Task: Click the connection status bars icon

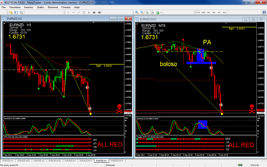Action: coord(240,165)
